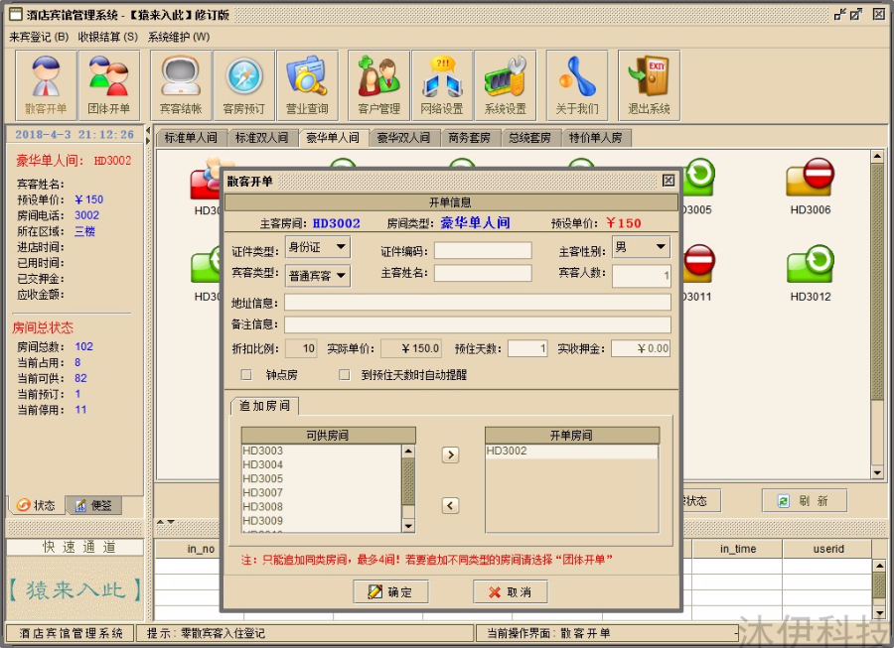Switch to 状态 tab in left panel
Image resolution: width=894 pixels, height=648 pixels.
[x=37, y=505]
